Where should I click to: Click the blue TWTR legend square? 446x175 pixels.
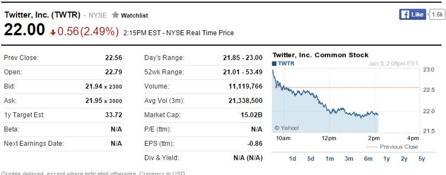(274, 63)
